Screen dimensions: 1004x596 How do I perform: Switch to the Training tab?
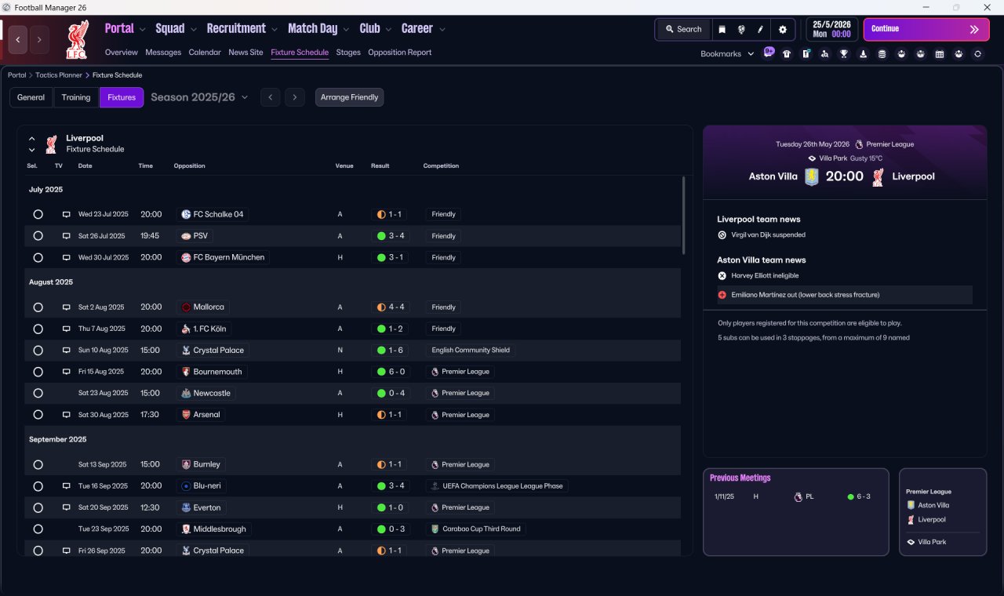pos(76,97)
